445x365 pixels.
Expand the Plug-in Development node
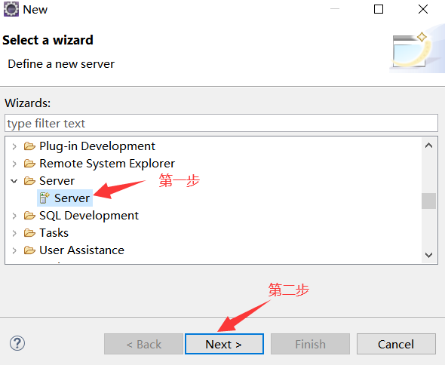click(x=14, y=146)
